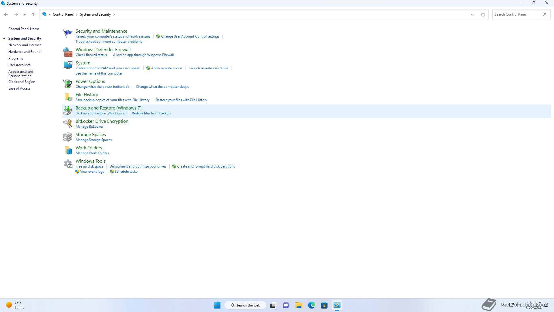Select Network and Internet in the sidebar

(25, 45)
